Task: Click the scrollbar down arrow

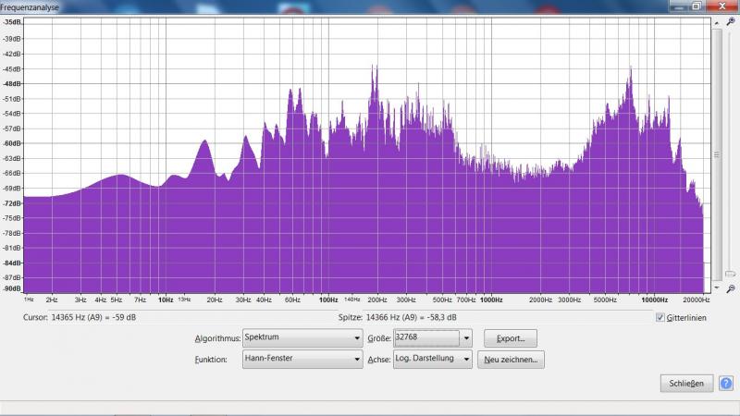Action: coord(717,288)
